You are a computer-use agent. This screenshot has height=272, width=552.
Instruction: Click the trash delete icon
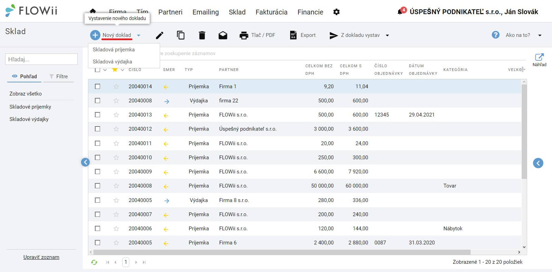(x=202, y=35)
